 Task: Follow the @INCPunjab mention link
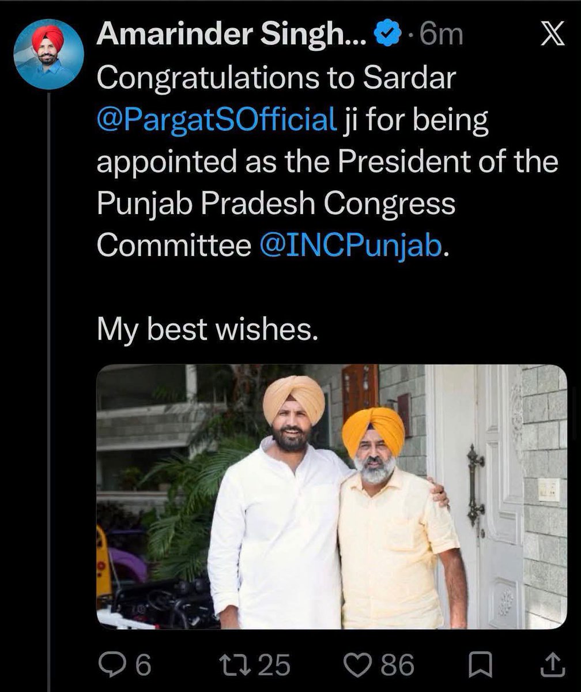pos(351,247)
